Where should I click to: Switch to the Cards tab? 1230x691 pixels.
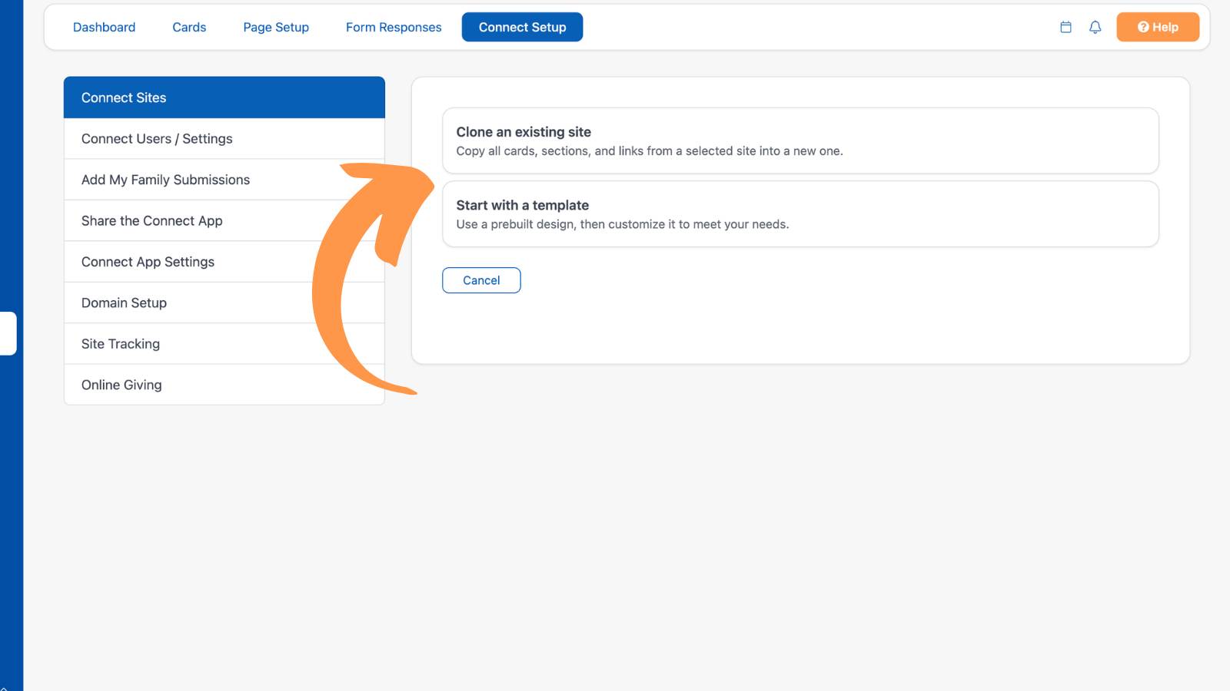(x=189, y=27)
